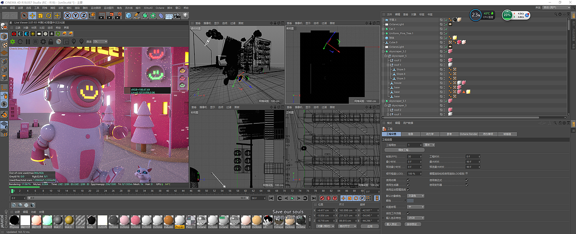Click the 保存预设 button

click(x=413, y=224)
